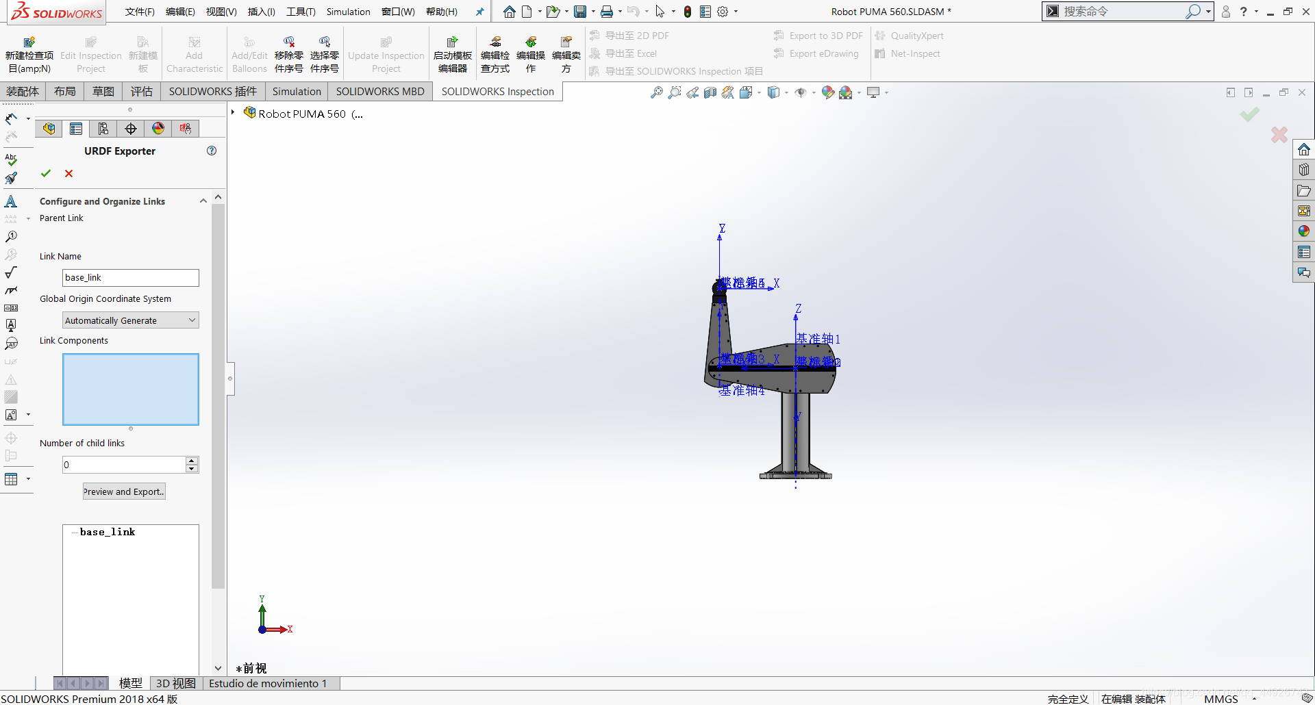Select the Note annotation tool
Viewport: 1315px width, 705px height.
(x=11, y=201)
